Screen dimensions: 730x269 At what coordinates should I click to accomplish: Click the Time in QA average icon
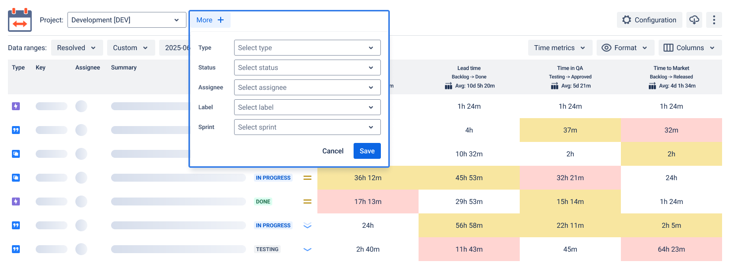tap(554, 86)
